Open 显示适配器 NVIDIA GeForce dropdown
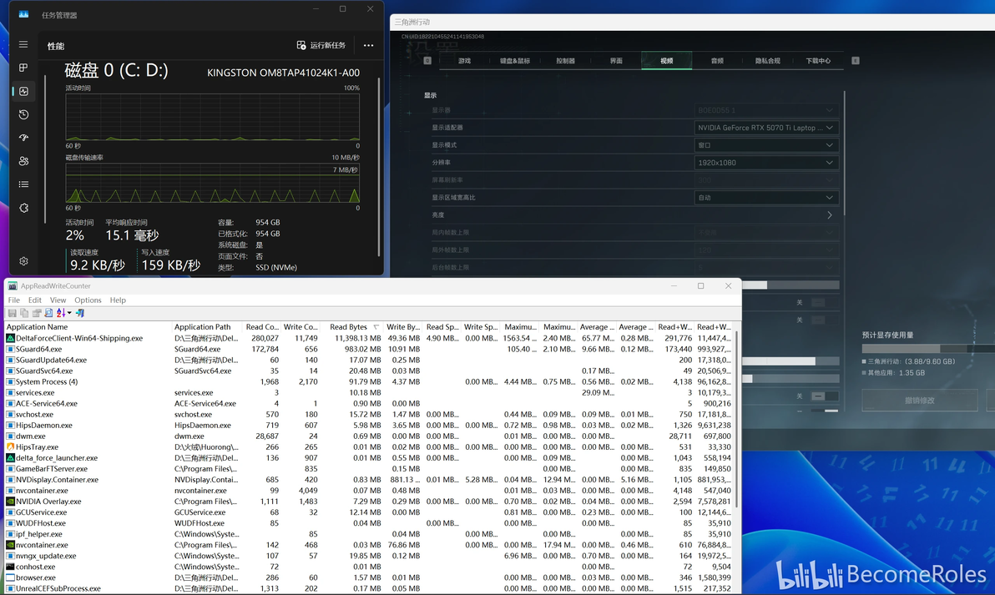This screenshot has width=995, height=595. (766, 128)
